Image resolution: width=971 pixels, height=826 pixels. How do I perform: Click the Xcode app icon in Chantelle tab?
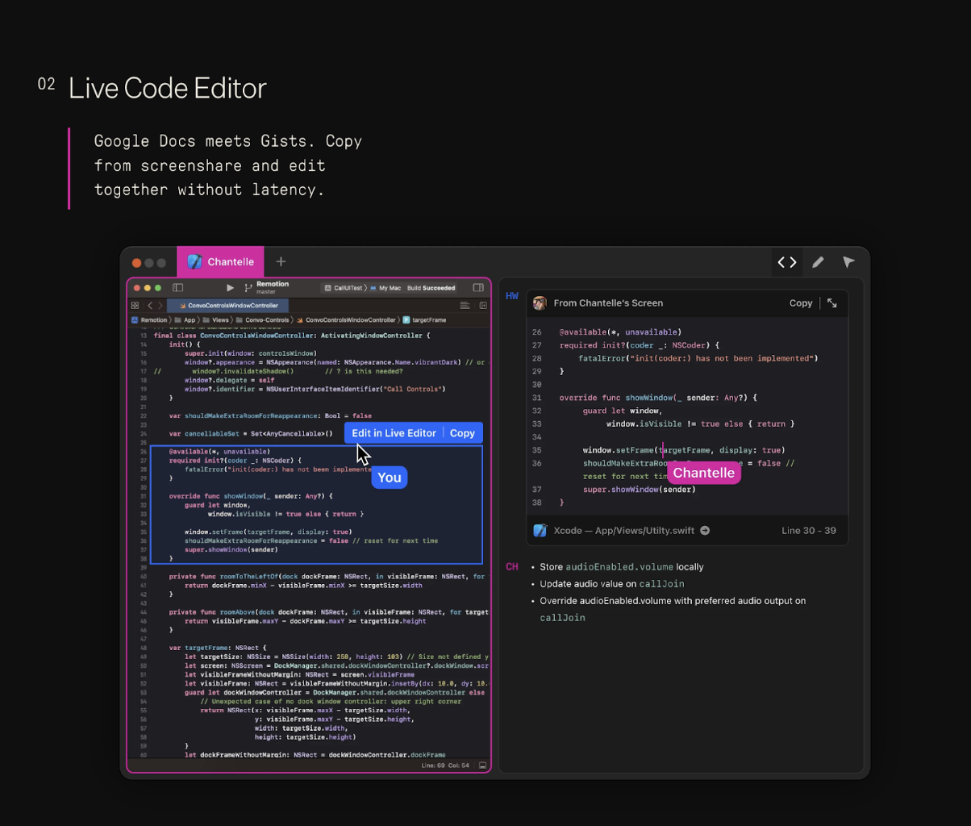[194, 261]
